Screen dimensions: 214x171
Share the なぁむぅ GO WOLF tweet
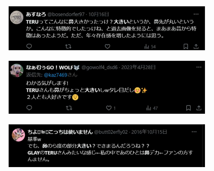[199, 108]
